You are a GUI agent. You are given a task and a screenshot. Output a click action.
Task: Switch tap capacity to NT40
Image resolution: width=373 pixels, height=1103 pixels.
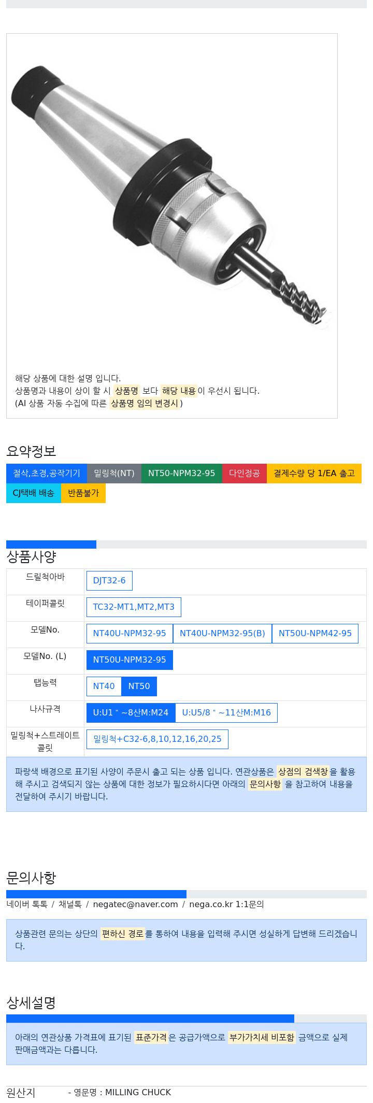(x=104, y=686)
